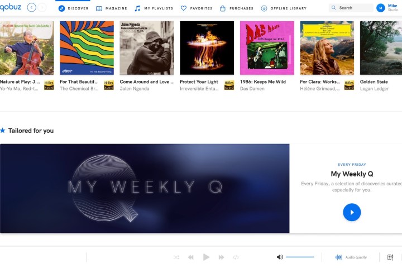Click the Discover compass icon

click(x=61, y=8)
